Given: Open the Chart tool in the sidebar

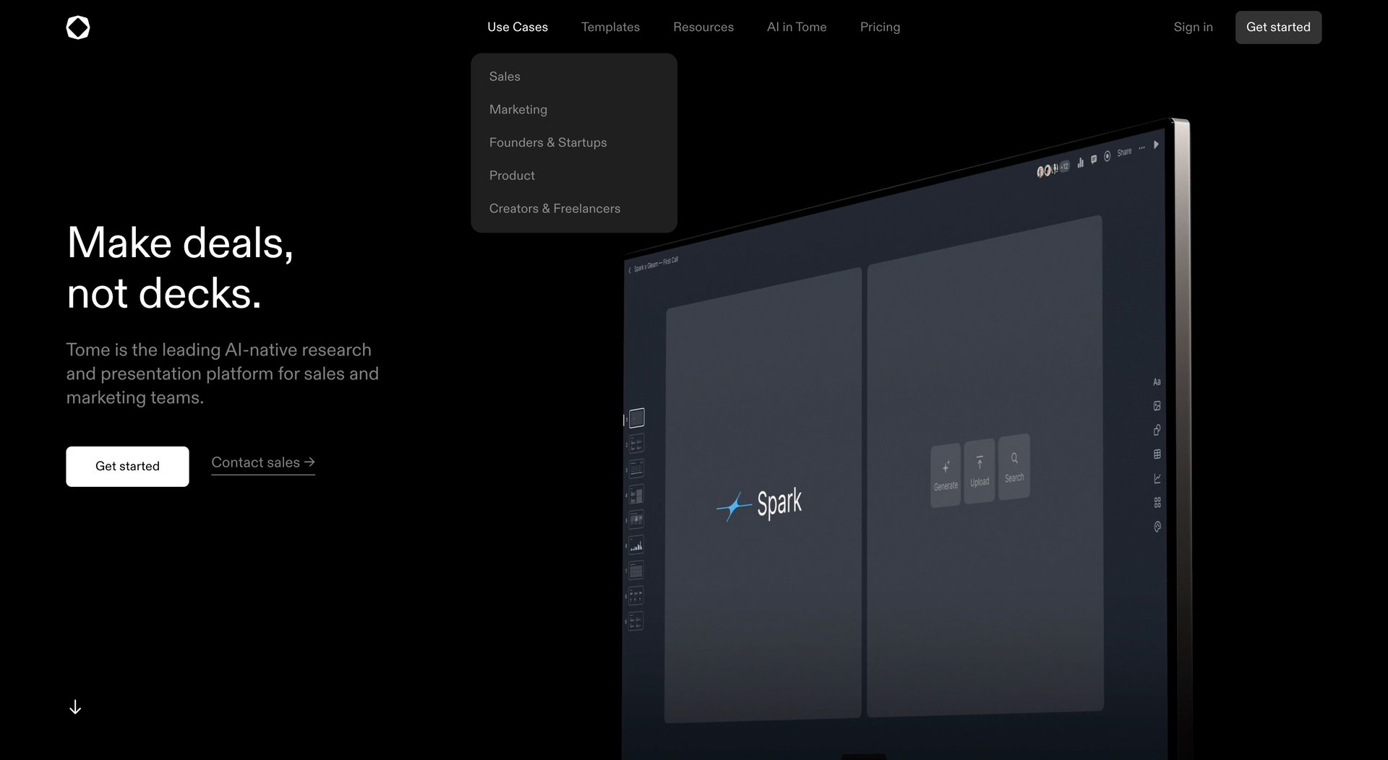Looking at the screenshot, I should click(1157, 478).
